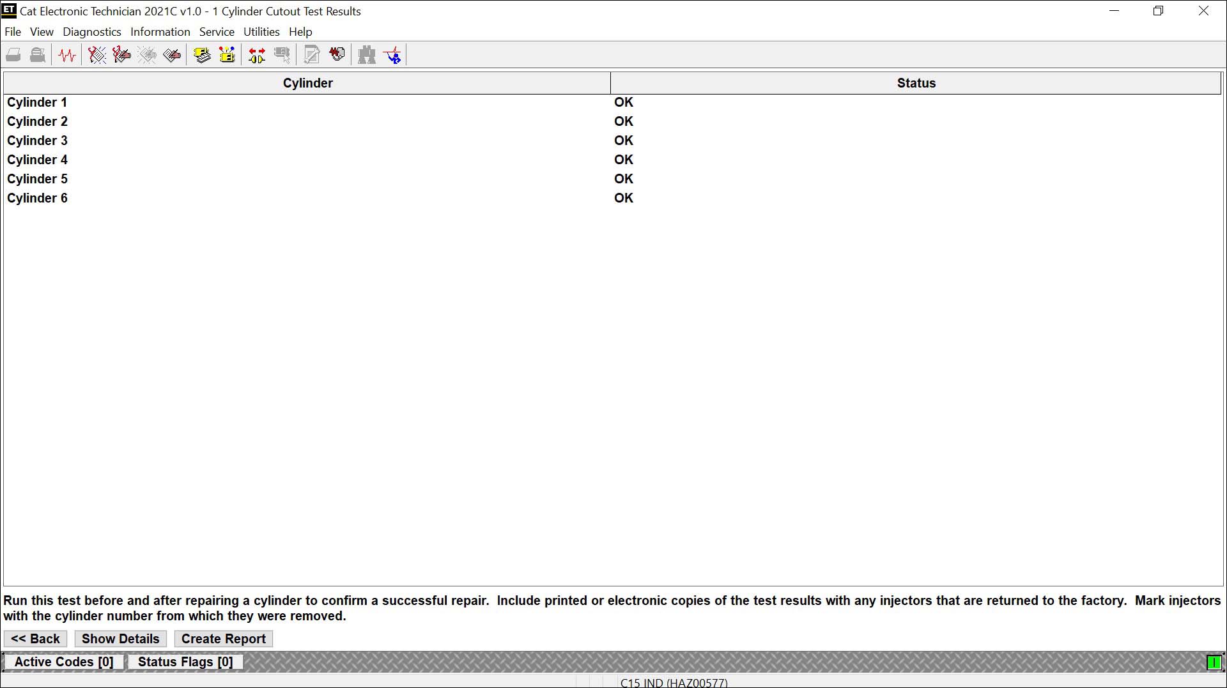This screenshot has height=688, width=1227.
Task: Click the Print toolbar icon
Action: (13, 54)
